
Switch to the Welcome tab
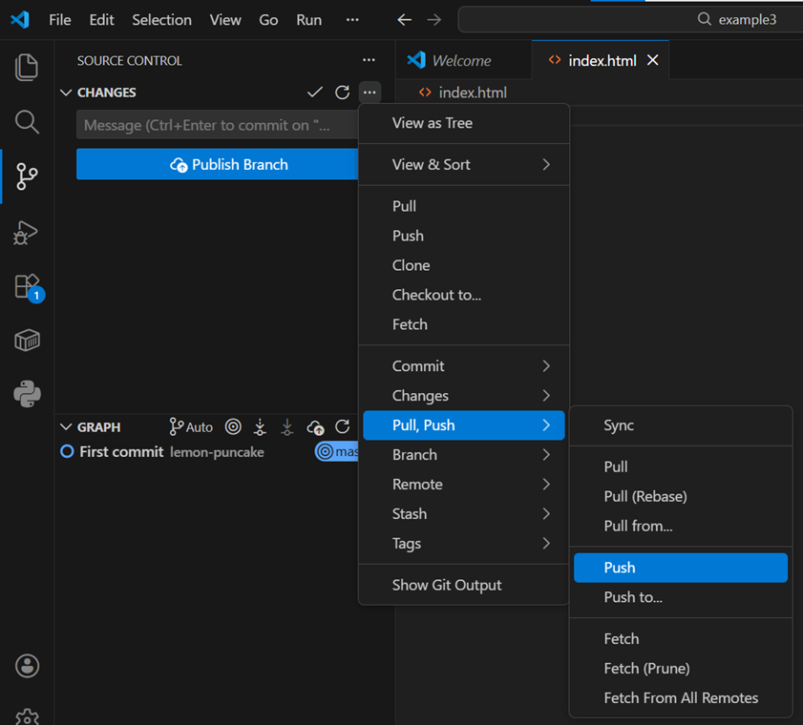461,60
